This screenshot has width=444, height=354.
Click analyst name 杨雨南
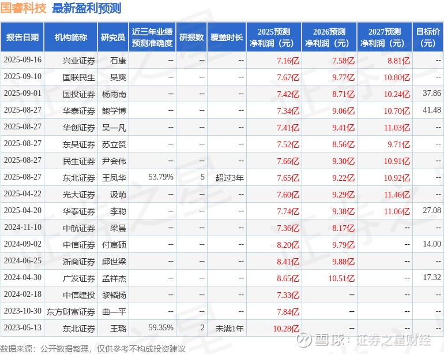tap(114, 94)
